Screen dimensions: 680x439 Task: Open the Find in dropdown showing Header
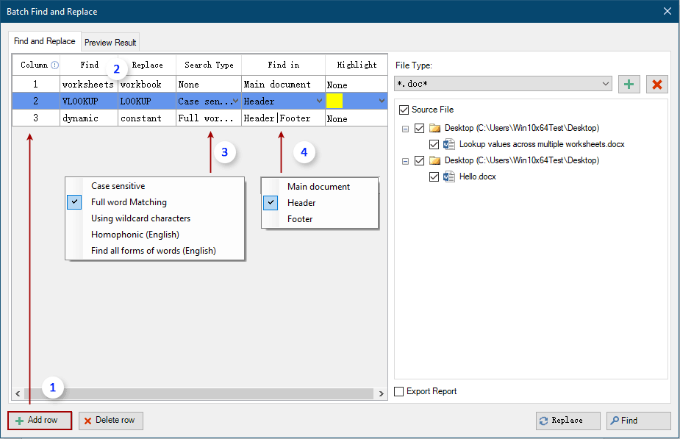[318, 101]
